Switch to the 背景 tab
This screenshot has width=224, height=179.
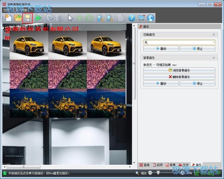click(x=171, y=165)
